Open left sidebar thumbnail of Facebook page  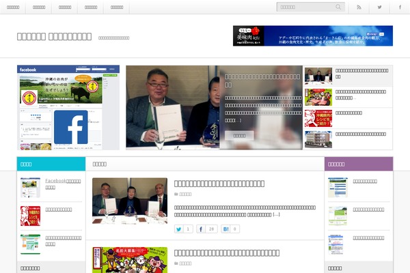click(30, 188)
